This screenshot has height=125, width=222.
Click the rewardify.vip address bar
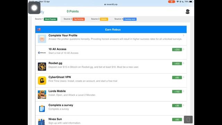tap(111, 5)
